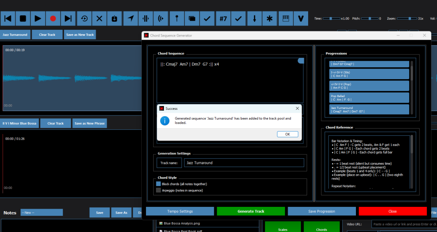This screenshot has width=437, height=232.
Task: Skip to the track start with rewind icon
Action: (8, 18)
